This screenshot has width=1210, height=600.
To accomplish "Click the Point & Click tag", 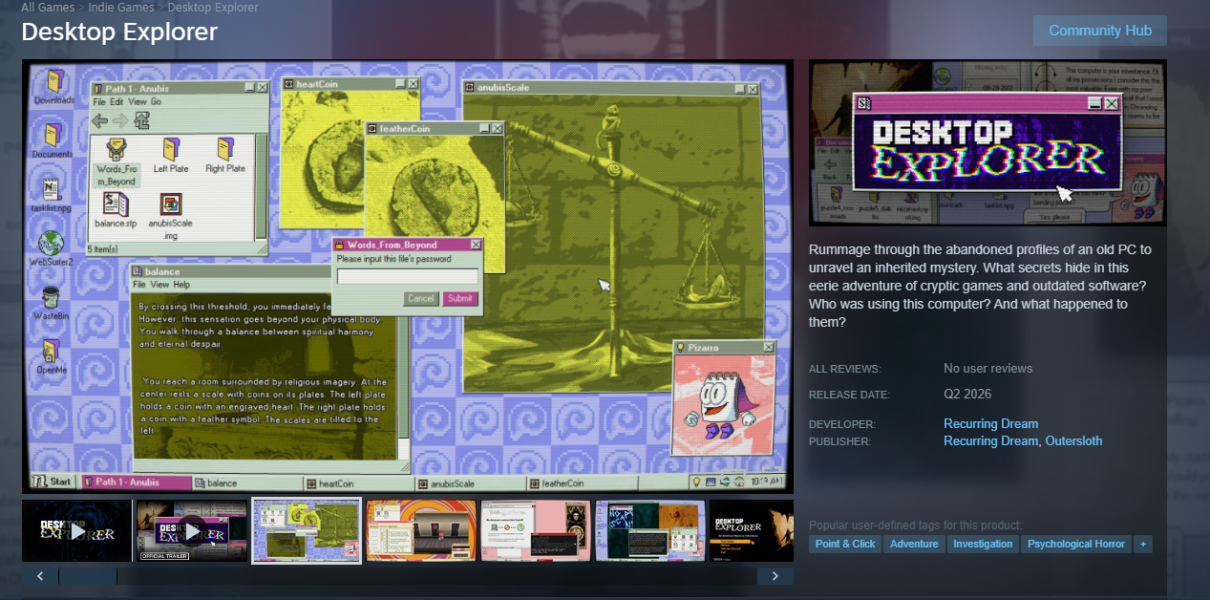I will point(845,544).
